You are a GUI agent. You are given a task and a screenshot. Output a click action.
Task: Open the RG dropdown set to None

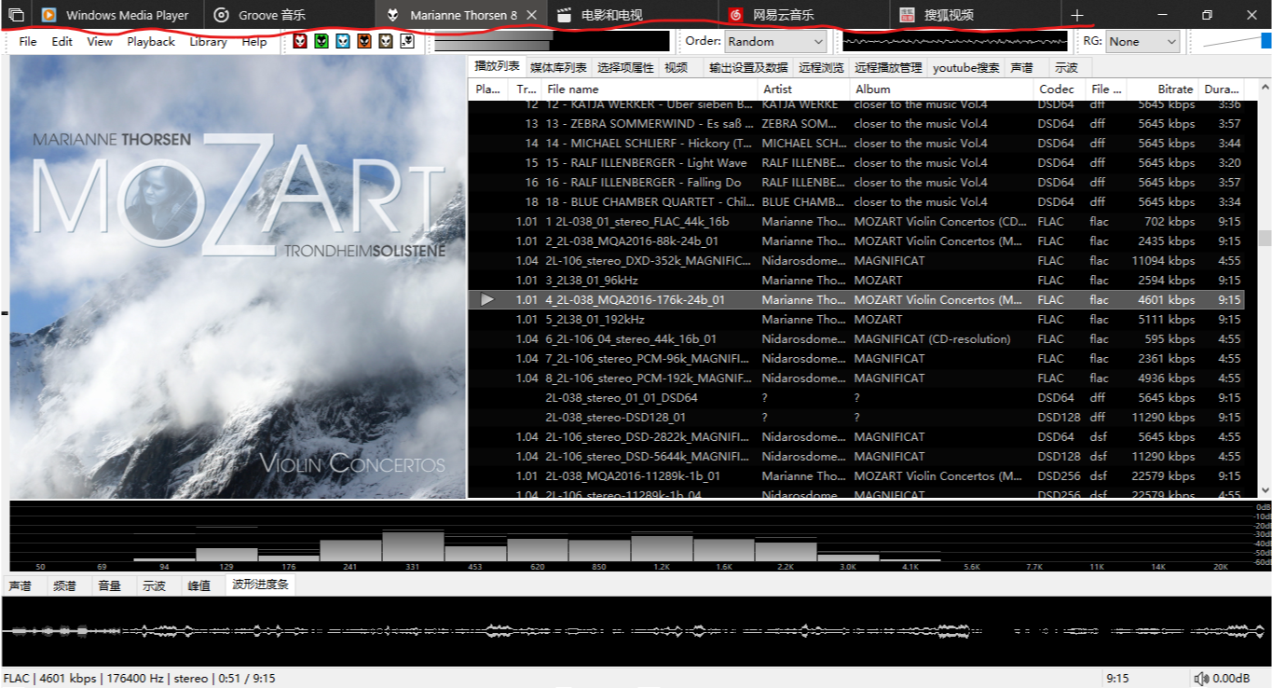coord(1142,41)
